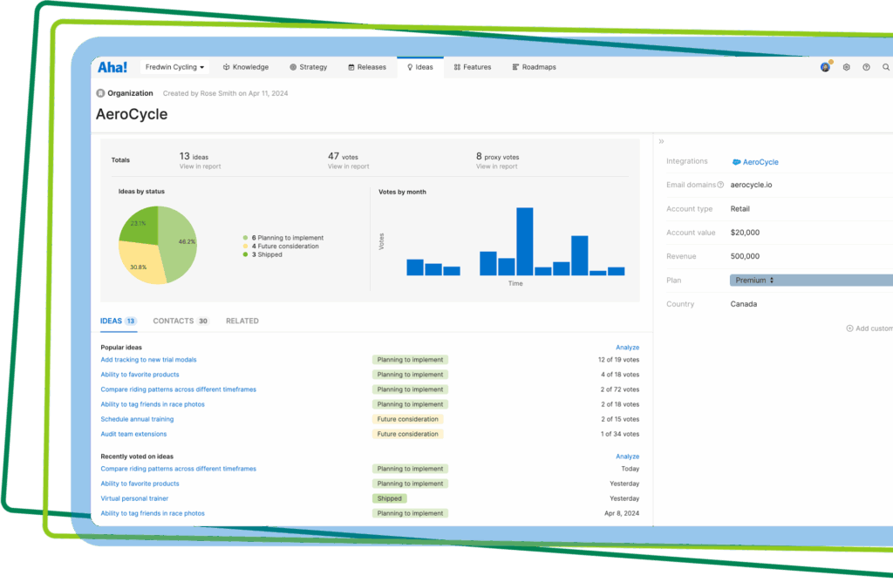Viewport: 893px width, 582px height.
Task: Open the Releases menu
Action: pos(367,67)
